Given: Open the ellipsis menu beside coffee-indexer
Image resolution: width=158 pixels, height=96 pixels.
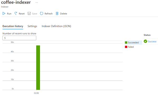Looking at the screenshot, I should tap(37, 2).
